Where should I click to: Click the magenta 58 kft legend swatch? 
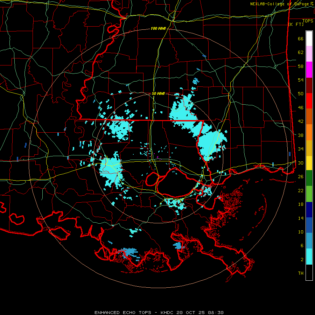pyautogui.click(x=309, y=70)
